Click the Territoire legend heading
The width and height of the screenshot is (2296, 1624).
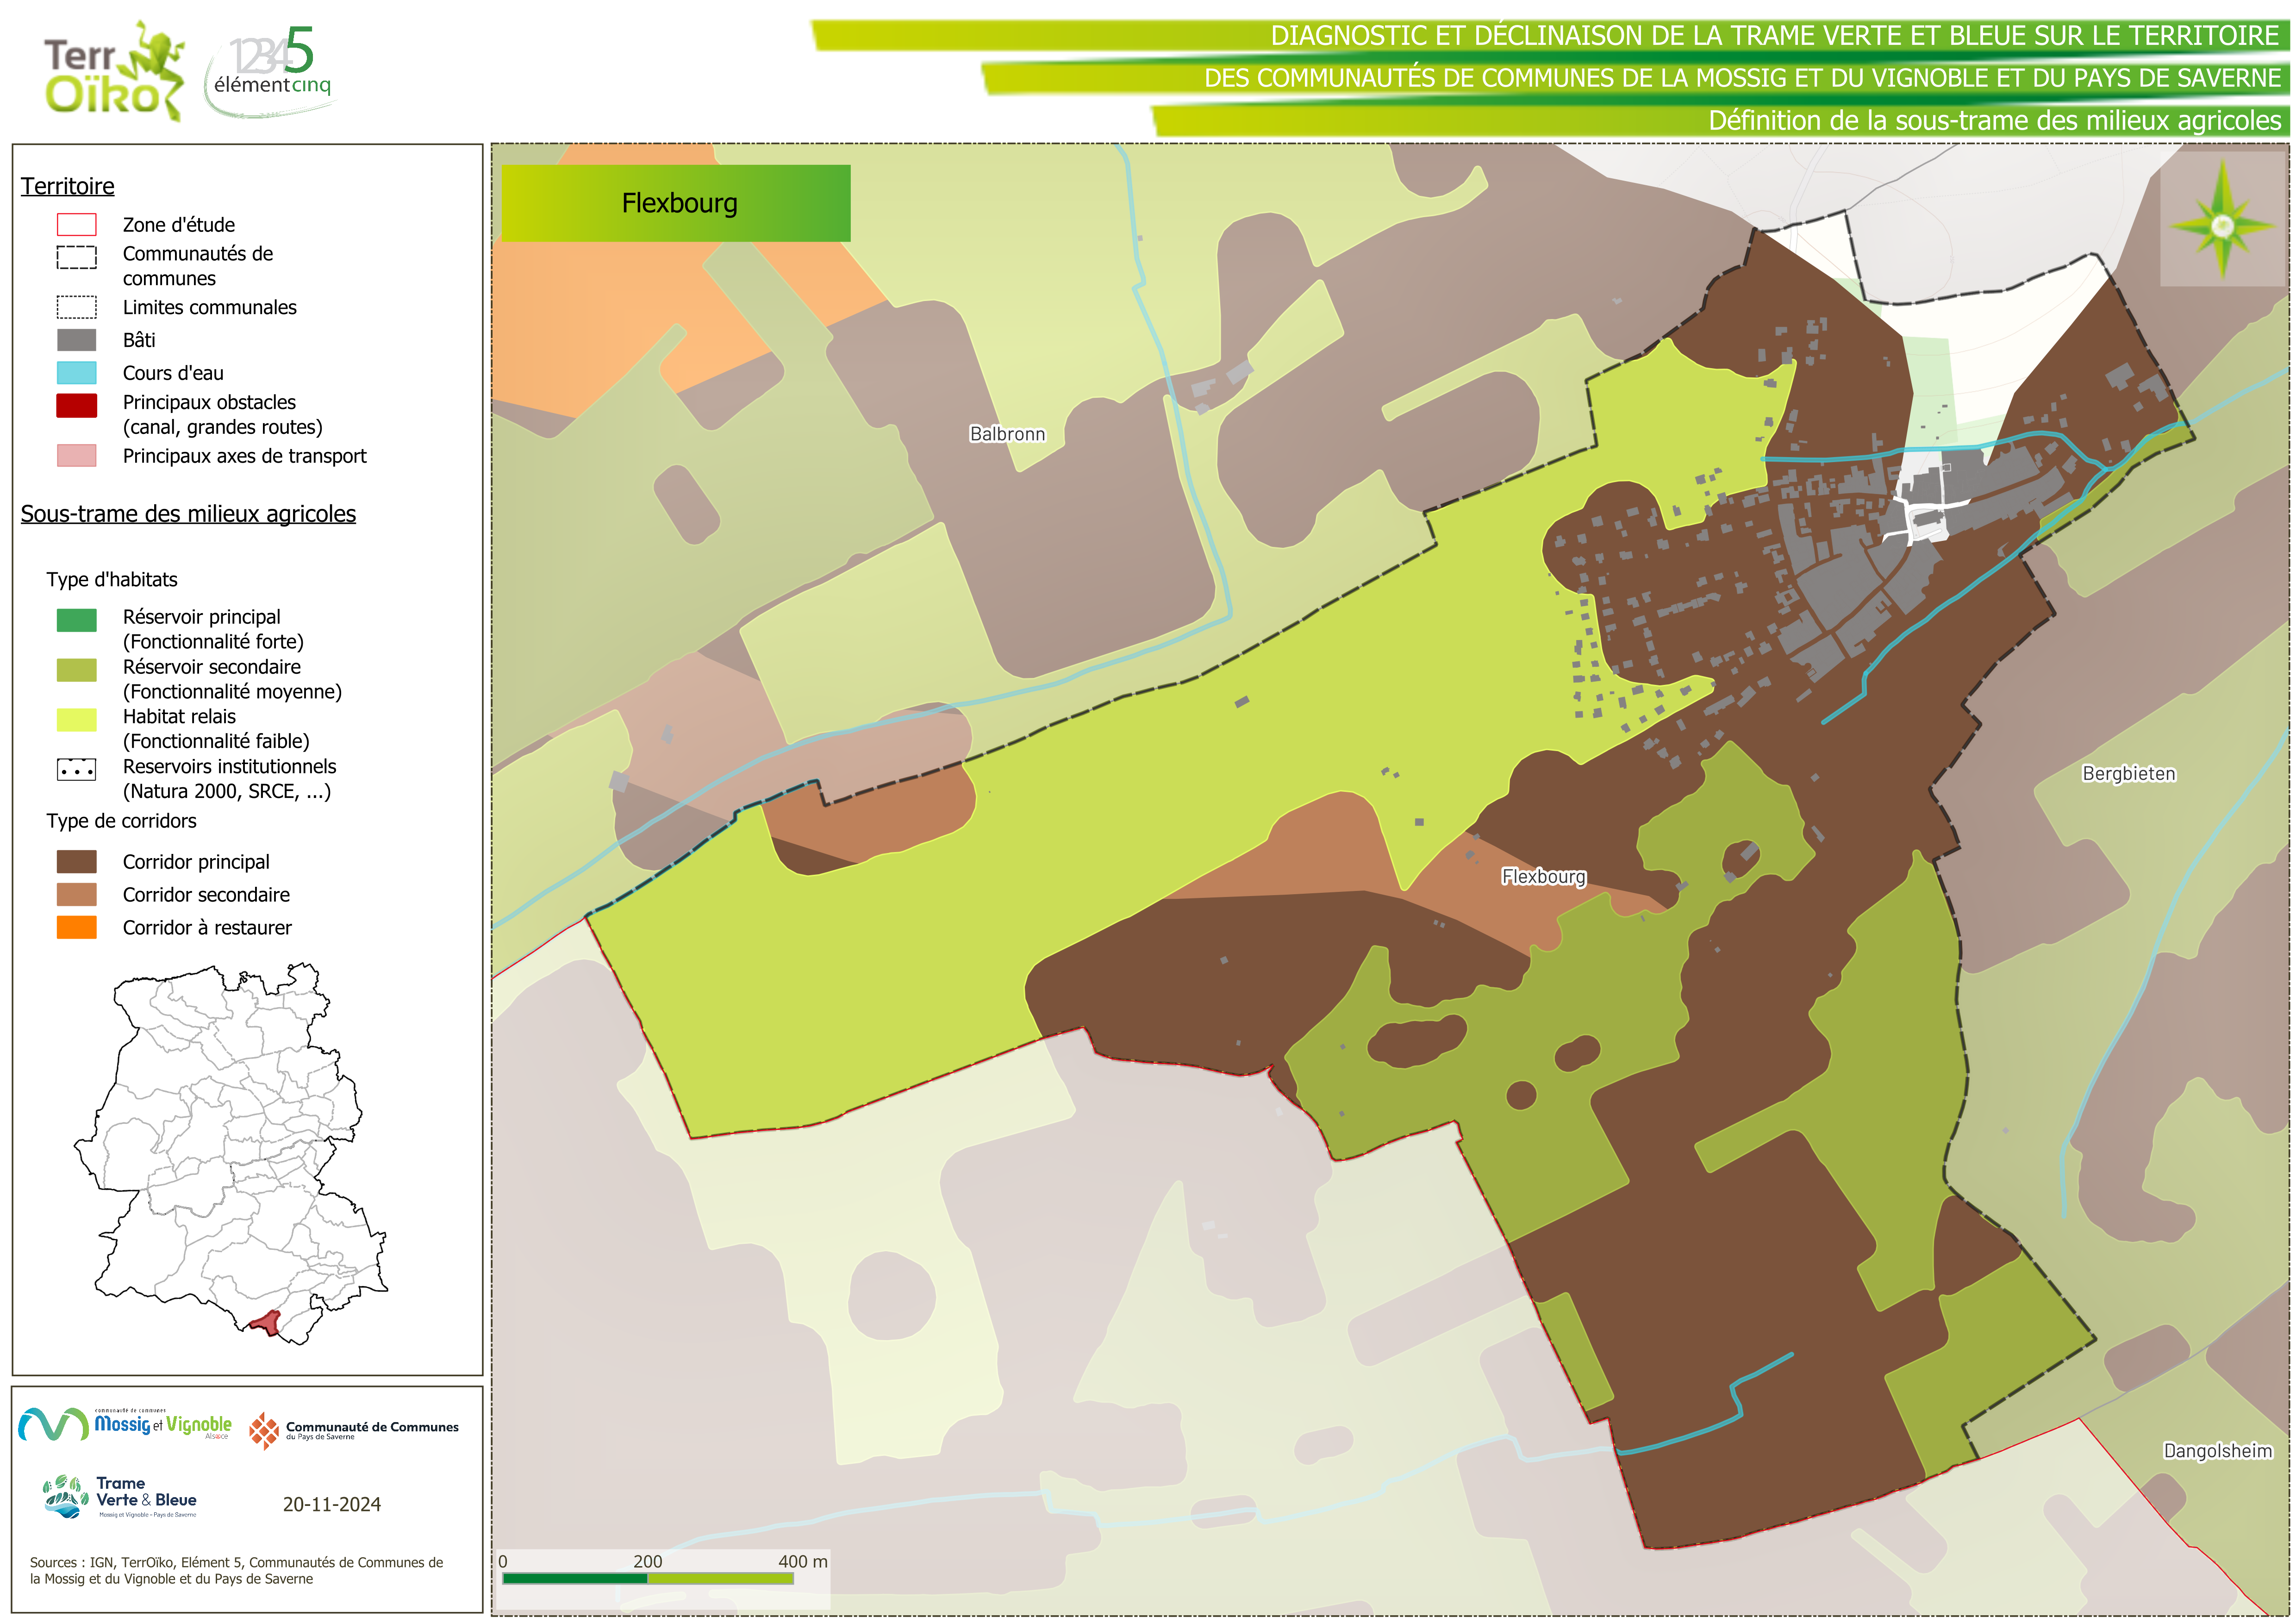tap(68, 186)
